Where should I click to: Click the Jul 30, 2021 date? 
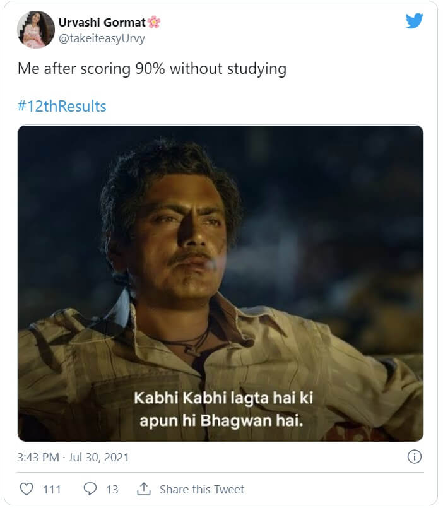[x=100, y=456]
